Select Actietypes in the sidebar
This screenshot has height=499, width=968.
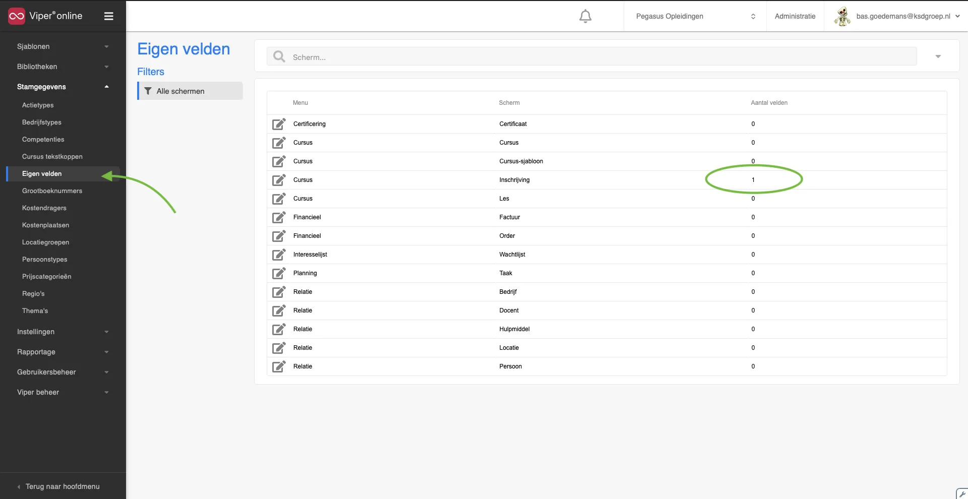pos(38,105)
